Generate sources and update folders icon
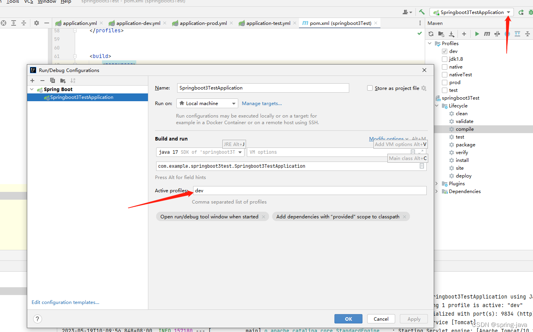 tap(441, 34)
